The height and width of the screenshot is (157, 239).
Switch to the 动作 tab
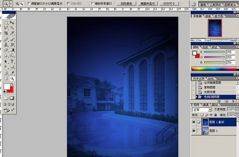coord(211,78)
